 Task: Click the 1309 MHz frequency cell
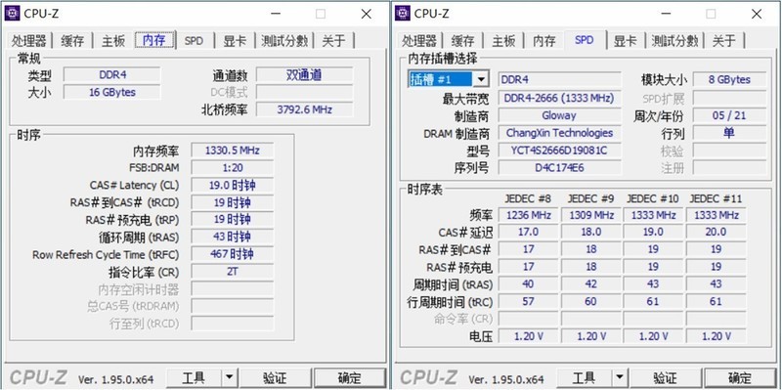pos(591,215)
